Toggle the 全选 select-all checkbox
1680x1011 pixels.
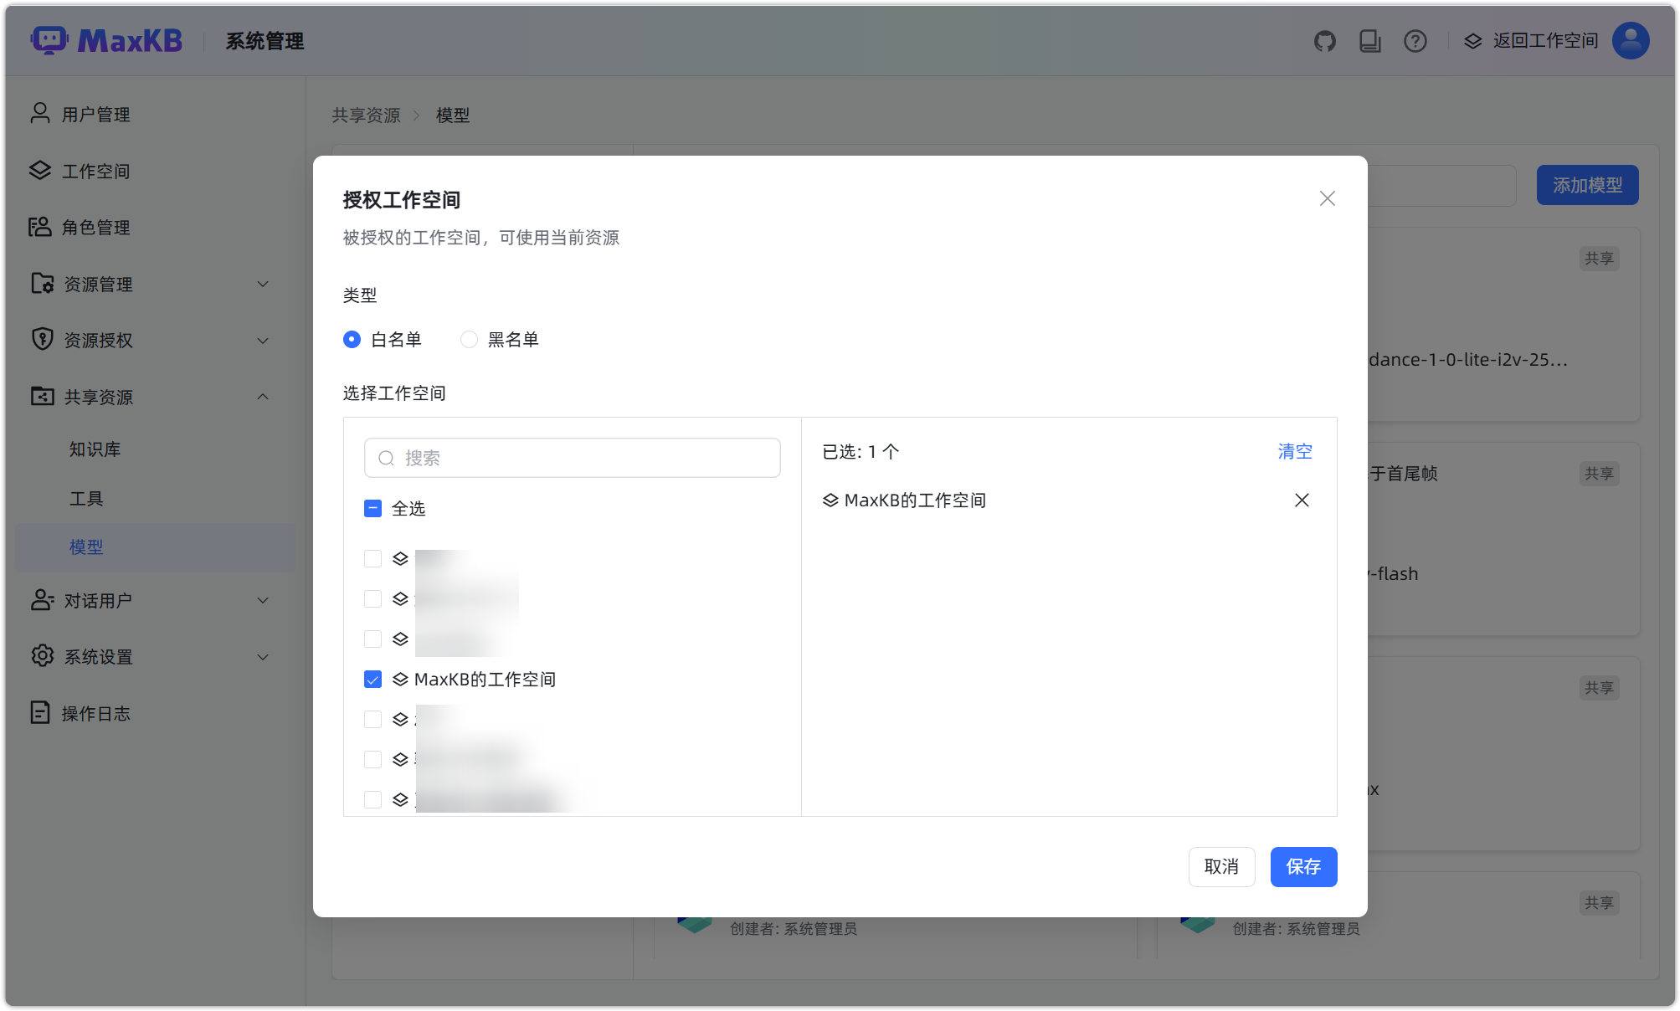tap(372, 508)
